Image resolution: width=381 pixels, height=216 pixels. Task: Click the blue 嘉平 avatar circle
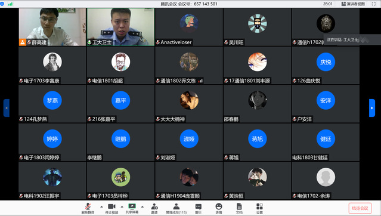point(120,100)
